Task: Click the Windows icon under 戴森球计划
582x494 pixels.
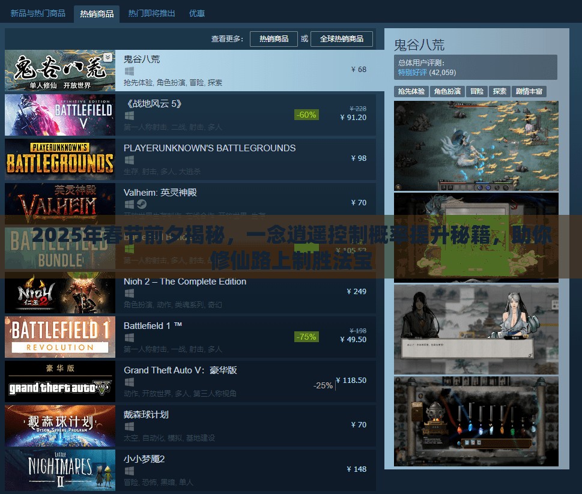Action: tap(129, 427)
